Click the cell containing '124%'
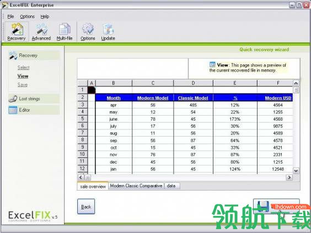 point(235,169)
